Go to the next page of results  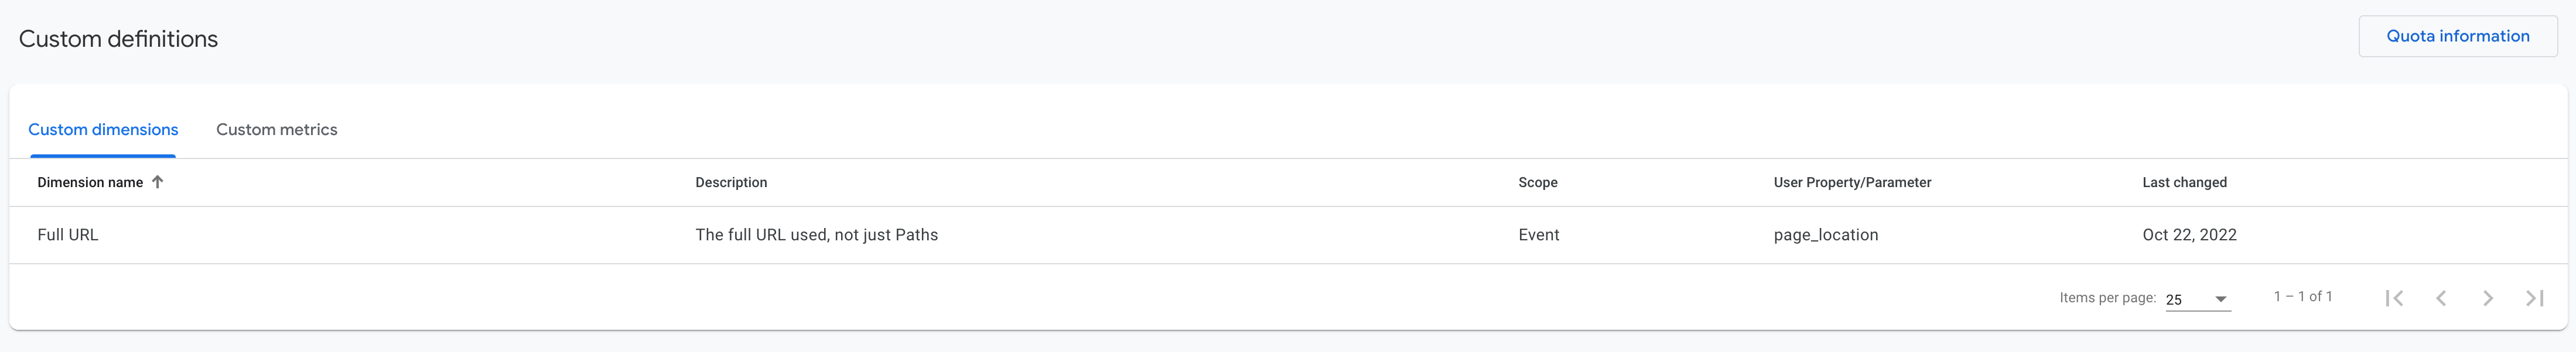point(2488,297)
